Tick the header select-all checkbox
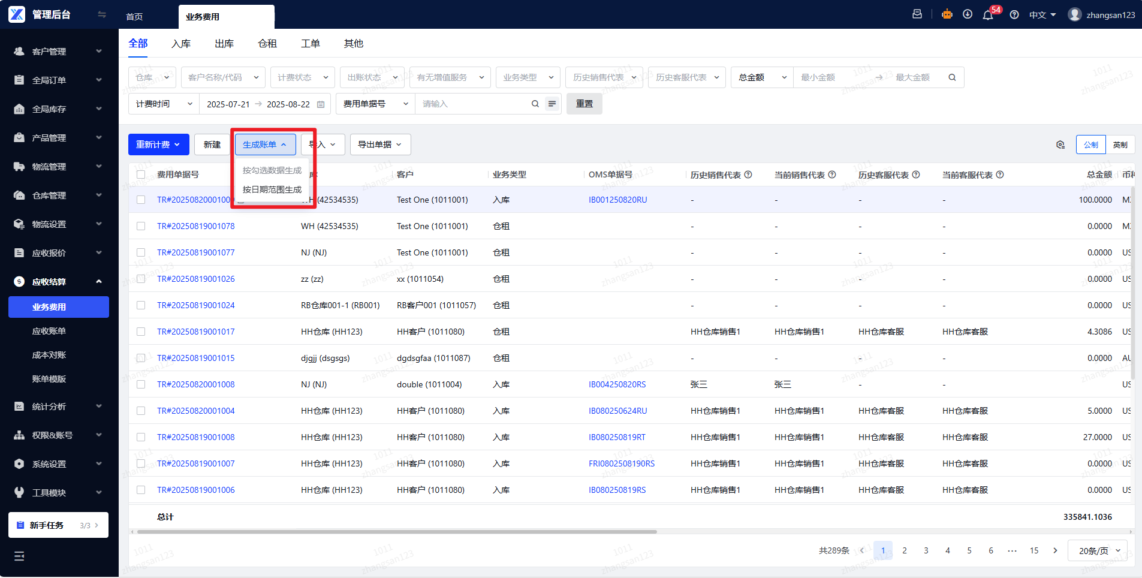 (x=141, y=174)
